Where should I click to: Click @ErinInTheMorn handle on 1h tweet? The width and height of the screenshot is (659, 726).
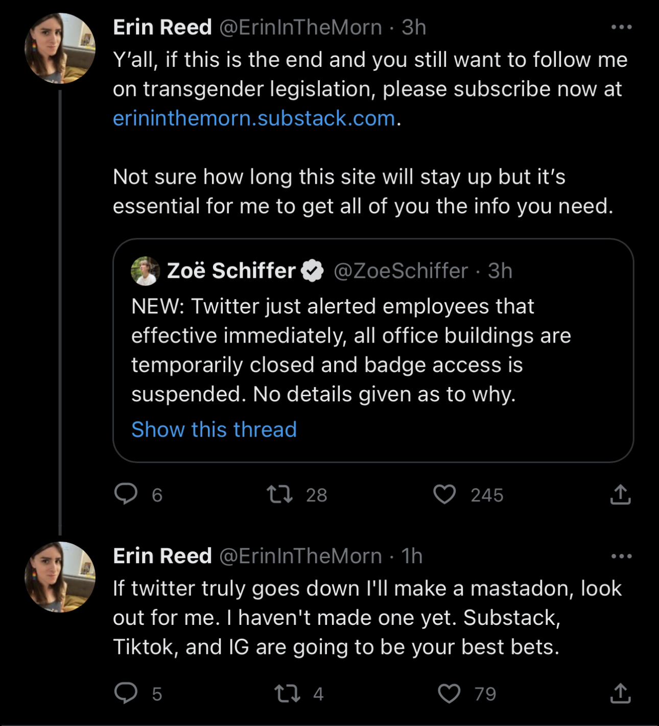click(300, 556)
